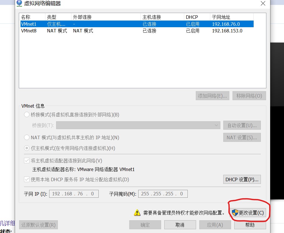
Task: Click NAT 设置(S)... button
Action: click(x=242, y=137)
